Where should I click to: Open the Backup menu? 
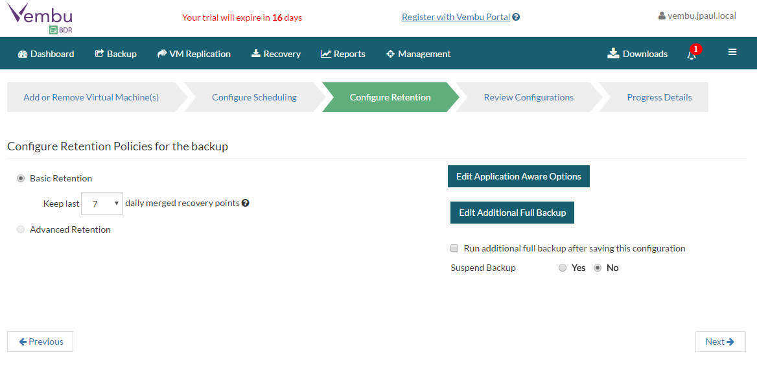(x=115, y=54)
